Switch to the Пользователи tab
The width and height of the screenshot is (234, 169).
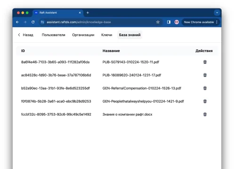click(x=53, y=35)
